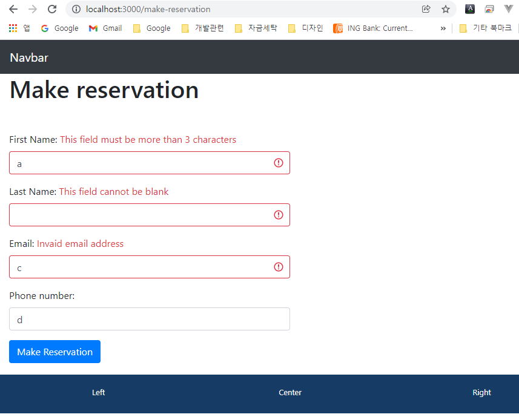This screenshot has width=519, height=420.
Task: Show more bookmarks with chevron
Action: [443, 28]
